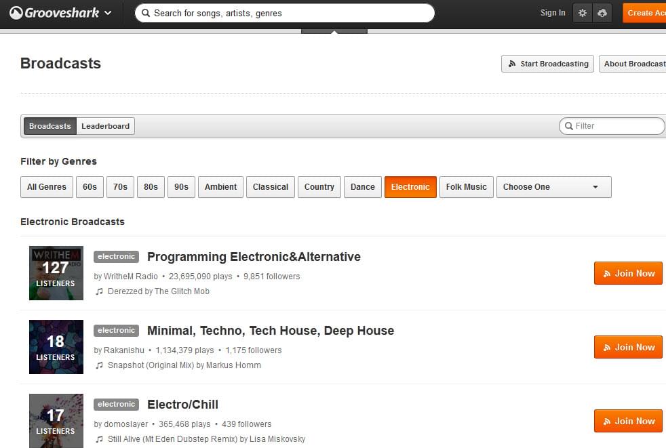Image resolution: width=666 pixels, height=448 pixels.
Task: Click the cloud upload icon
Action: pos(602,13)
